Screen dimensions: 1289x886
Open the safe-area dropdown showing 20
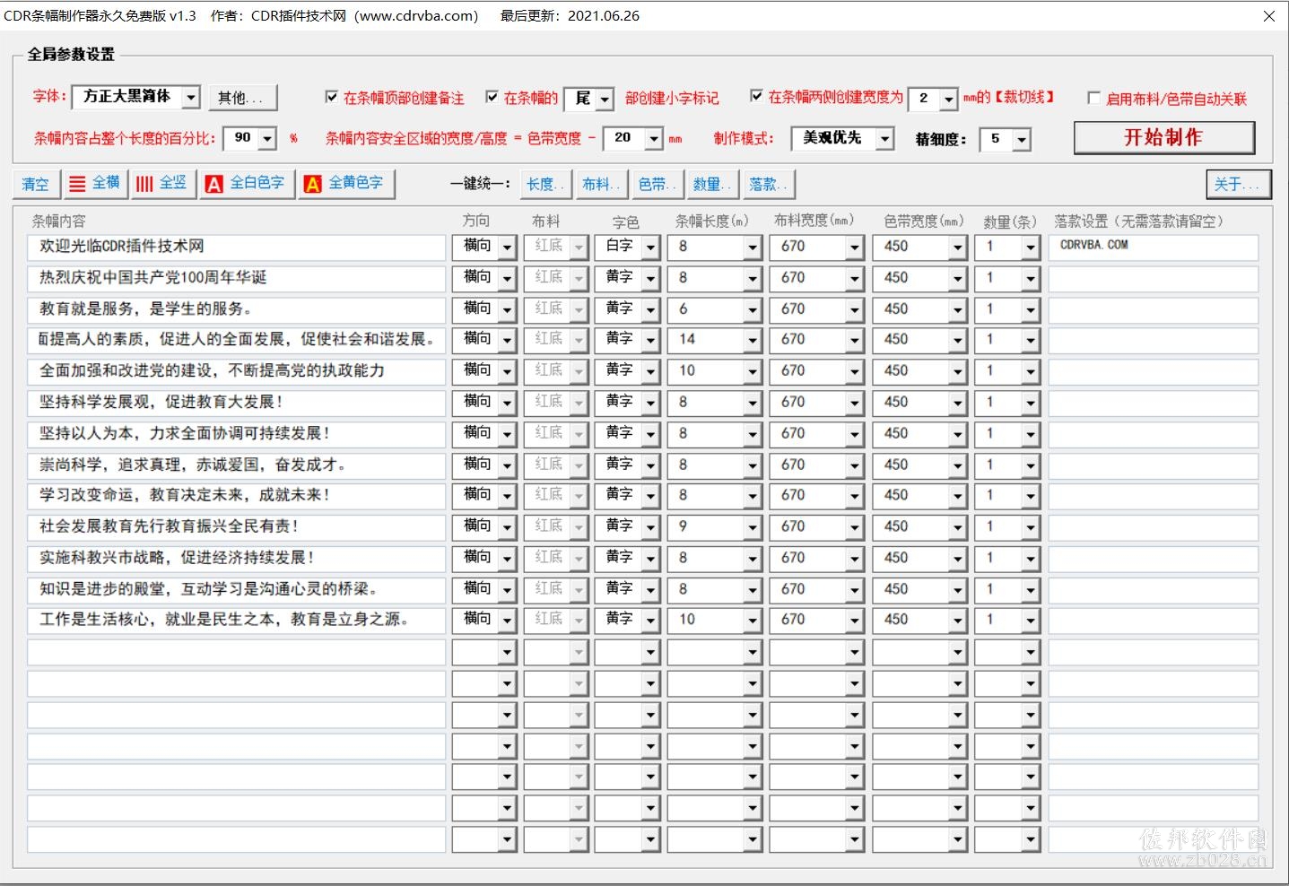654,139
